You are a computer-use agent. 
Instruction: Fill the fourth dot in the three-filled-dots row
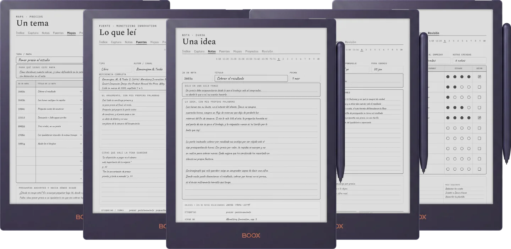[x=469, y=107]
